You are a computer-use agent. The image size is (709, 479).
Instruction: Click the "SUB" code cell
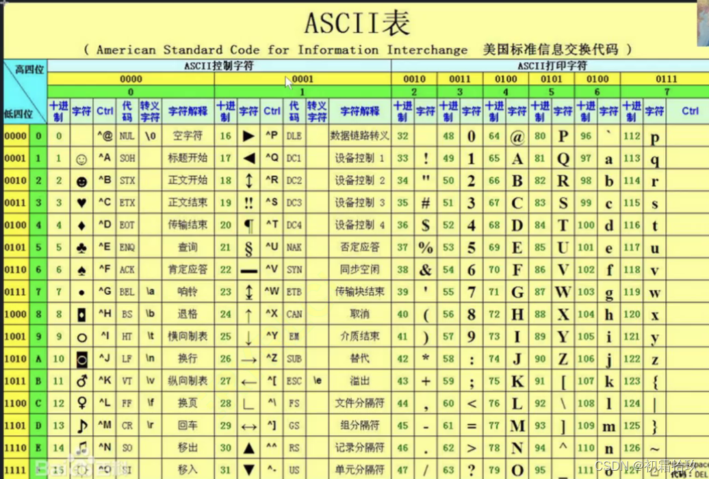click(294, 359)
